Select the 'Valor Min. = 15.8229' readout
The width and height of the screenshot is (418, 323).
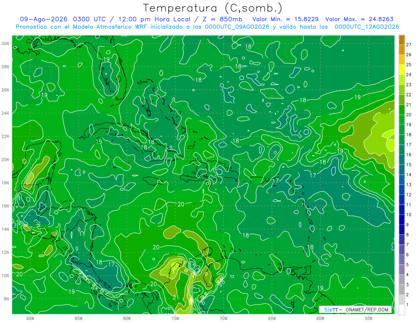pyautogui.click(x=285, y=19)
